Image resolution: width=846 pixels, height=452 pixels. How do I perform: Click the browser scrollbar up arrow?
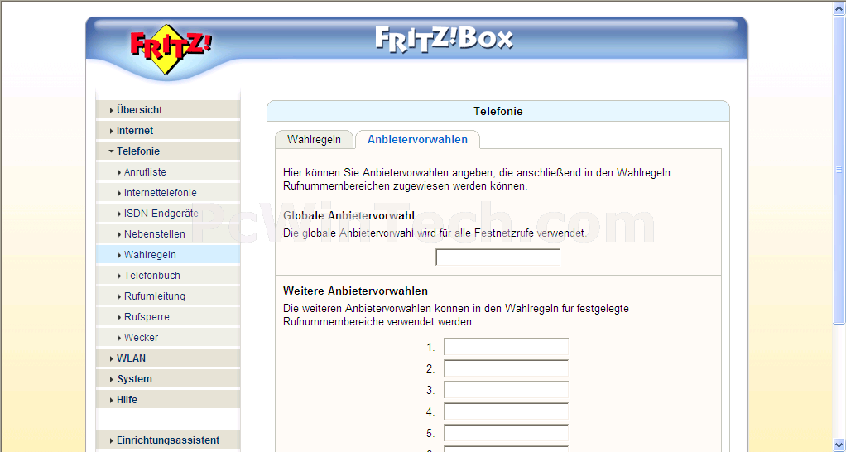(x=839, y=7)
